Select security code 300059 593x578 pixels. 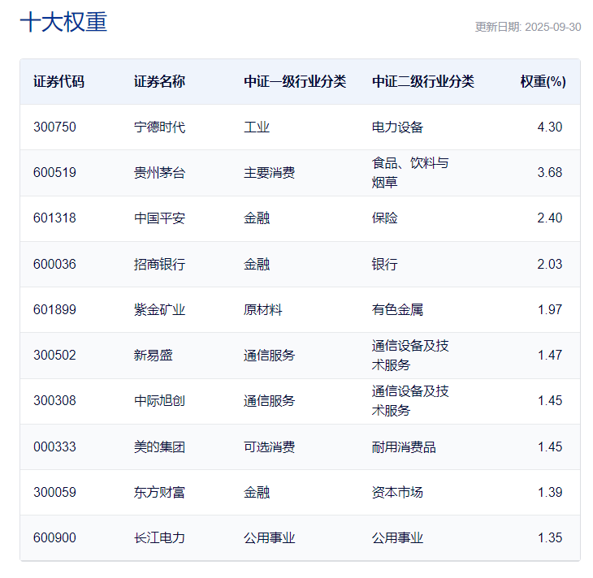click(x=54, y=493)
